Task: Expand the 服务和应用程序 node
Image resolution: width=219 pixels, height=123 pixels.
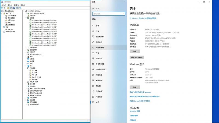Action: [2, 32]
